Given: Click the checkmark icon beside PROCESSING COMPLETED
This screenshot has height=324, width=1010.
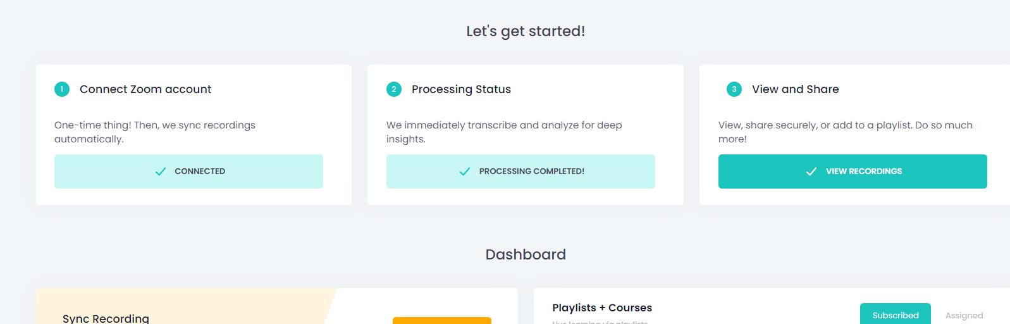Looking at the screenshot, I should tap(465, 171).
